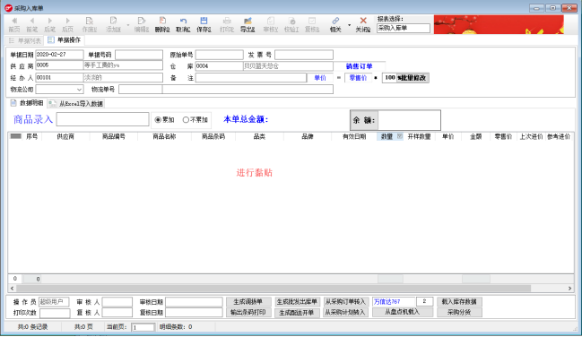
Task: Click the 保存 (save) toolbar icon
Action: 204,21
